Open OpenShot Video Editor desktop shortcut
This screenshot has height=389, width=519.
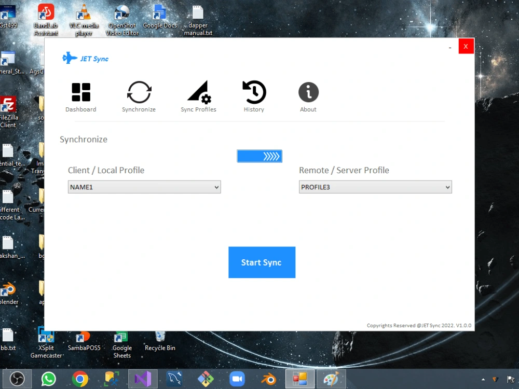(x=122, y=19)
